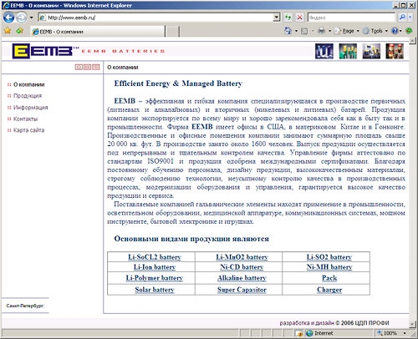Viewport: 418px width, 339px height.
Task: Follow the Li-MnO2 battery link
Action: click(x=242, y=257)
